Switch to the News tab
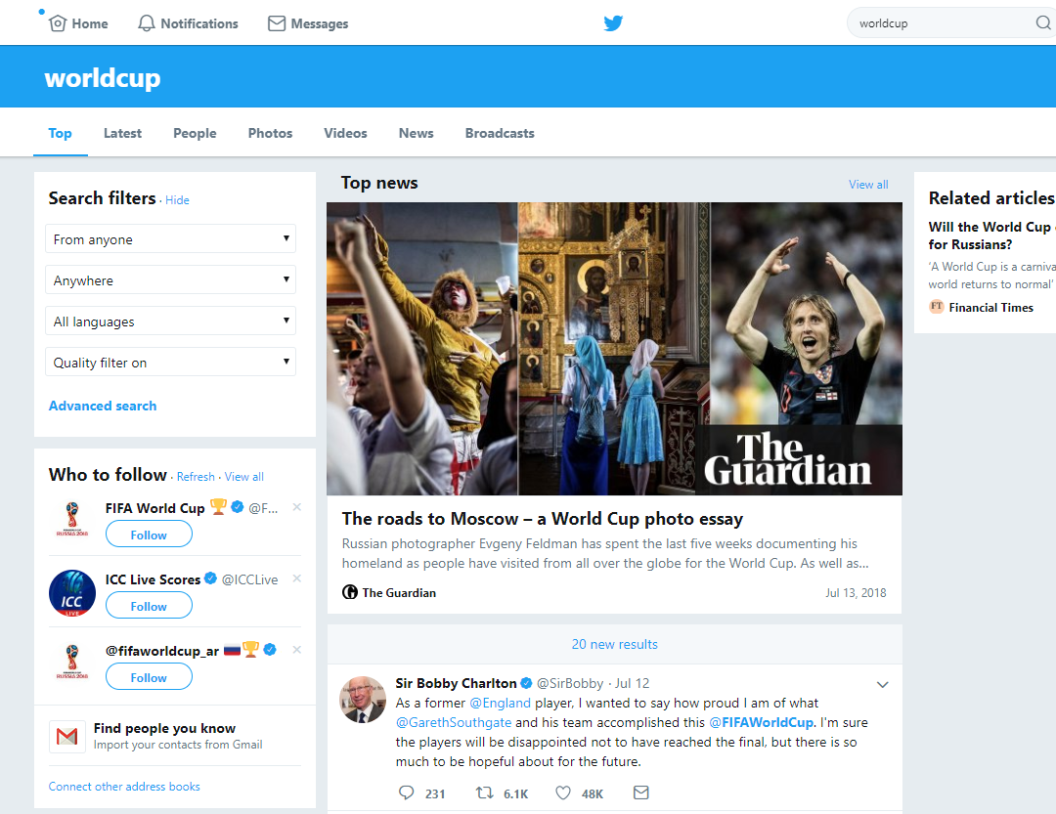 coord(417,133)
